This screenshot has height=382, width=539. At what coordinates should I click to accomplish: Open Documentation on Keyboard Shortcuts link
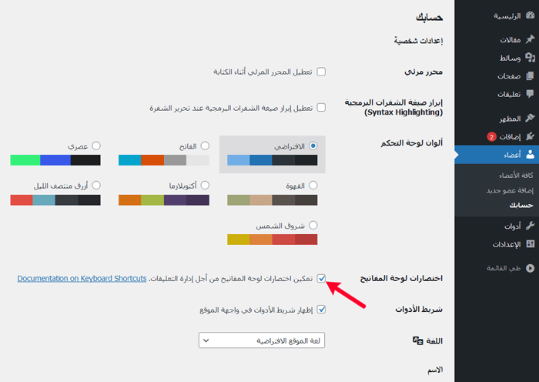click(x=82, y=278)
